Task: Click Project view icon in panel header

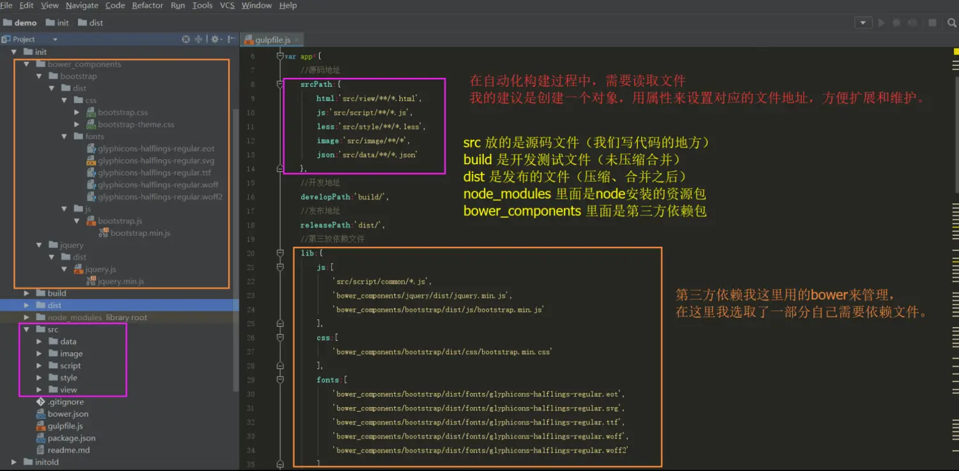Action: coord(6,39)
